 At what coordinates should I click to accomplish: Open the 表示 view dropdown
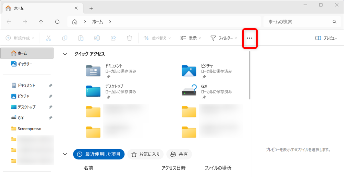click(x=191, y=38)
